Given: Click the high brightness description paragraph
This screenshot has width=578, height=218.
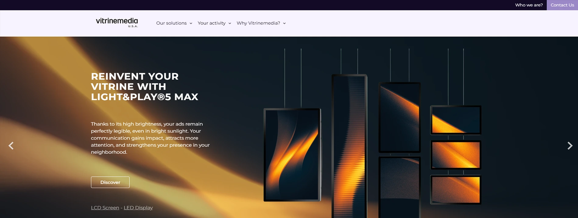Looking at the screenshot, I should (150, 138).
